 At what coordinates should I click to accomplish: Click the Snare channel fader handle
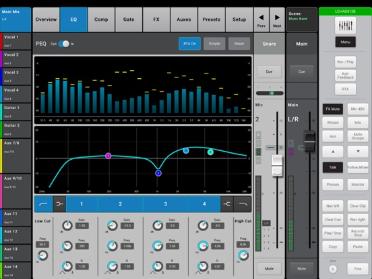point(277,165)
